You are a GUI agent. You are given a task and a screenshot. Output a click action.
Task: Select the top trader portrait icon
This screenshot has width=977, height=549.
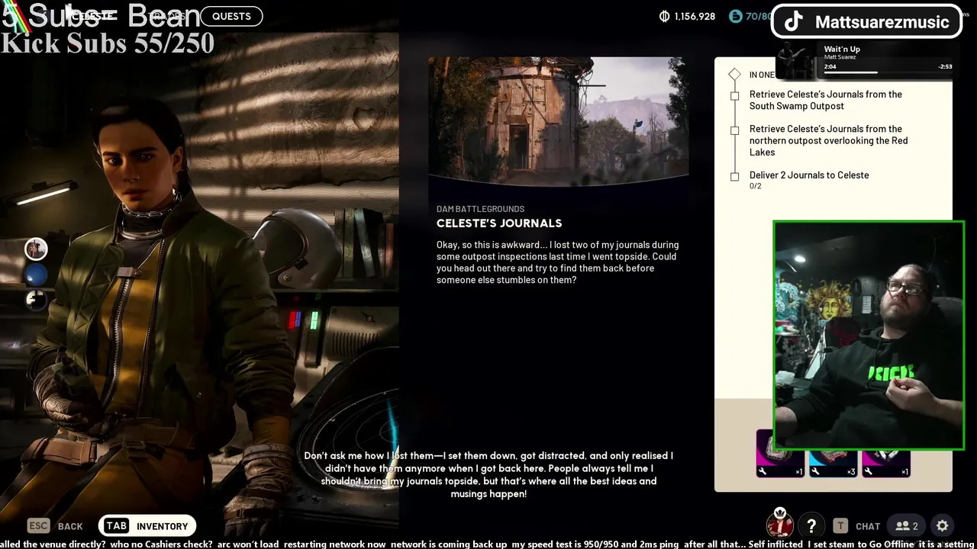click(36, 249)
